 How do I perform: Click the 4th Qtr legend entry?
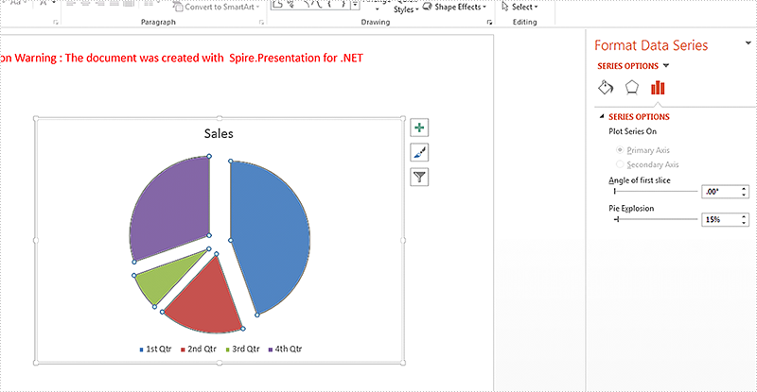[286, 349]
